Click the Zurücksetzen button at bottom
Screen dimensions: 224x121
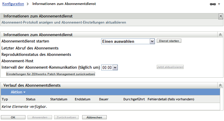66,118
